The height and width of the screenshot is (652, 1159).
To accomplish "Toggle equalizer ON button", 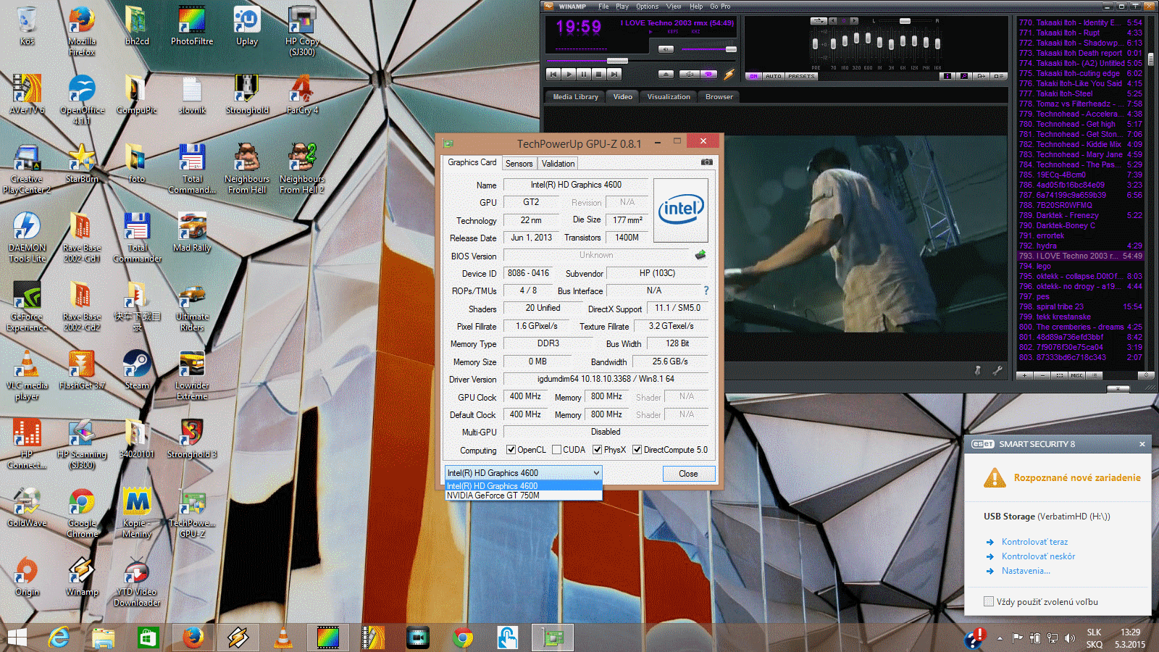I will click(x=753, y=76).
